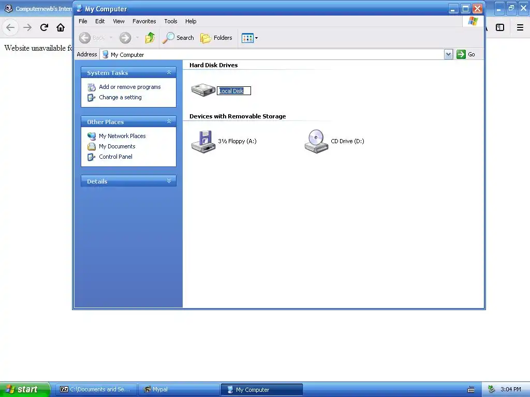Click the on-screen keyboard tray icon

(x=471, y=390)
